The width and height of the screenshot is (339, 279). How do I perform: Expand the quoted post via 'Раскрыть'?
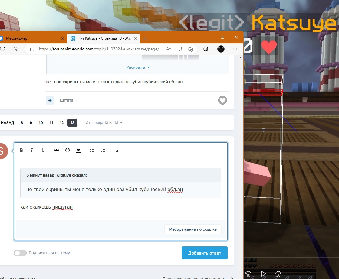coord(138,67)
